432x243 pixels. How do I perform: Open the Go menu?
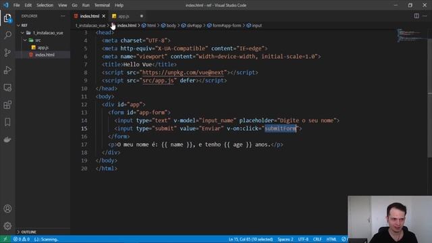click(74, 5)
